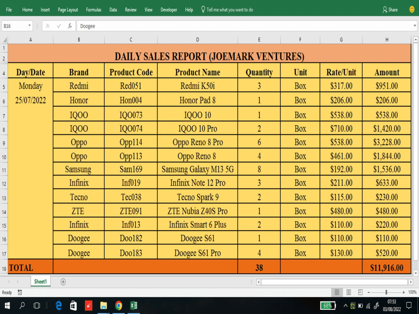Open the Page Layout ribbon tab
The image size is (419, 314).
point(68,10)
